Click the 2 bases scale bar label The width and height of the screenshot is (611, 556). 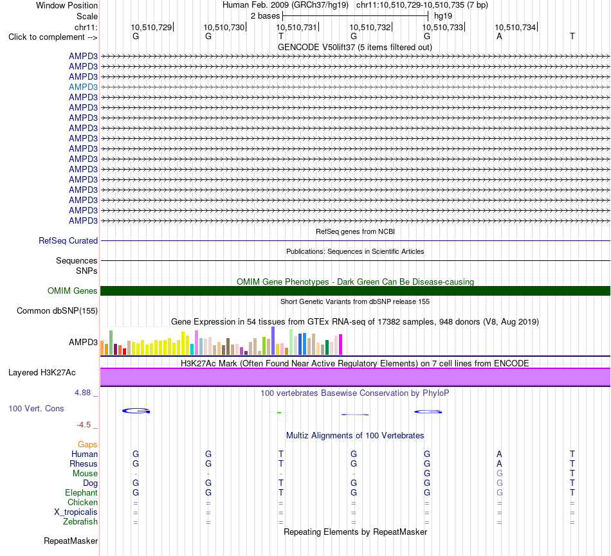coord(265,16)
